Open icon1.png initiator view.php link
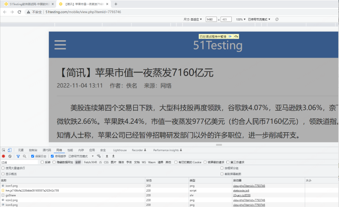Image resolution: width=339 pixels, height=207 pixels. coord(249,185)
